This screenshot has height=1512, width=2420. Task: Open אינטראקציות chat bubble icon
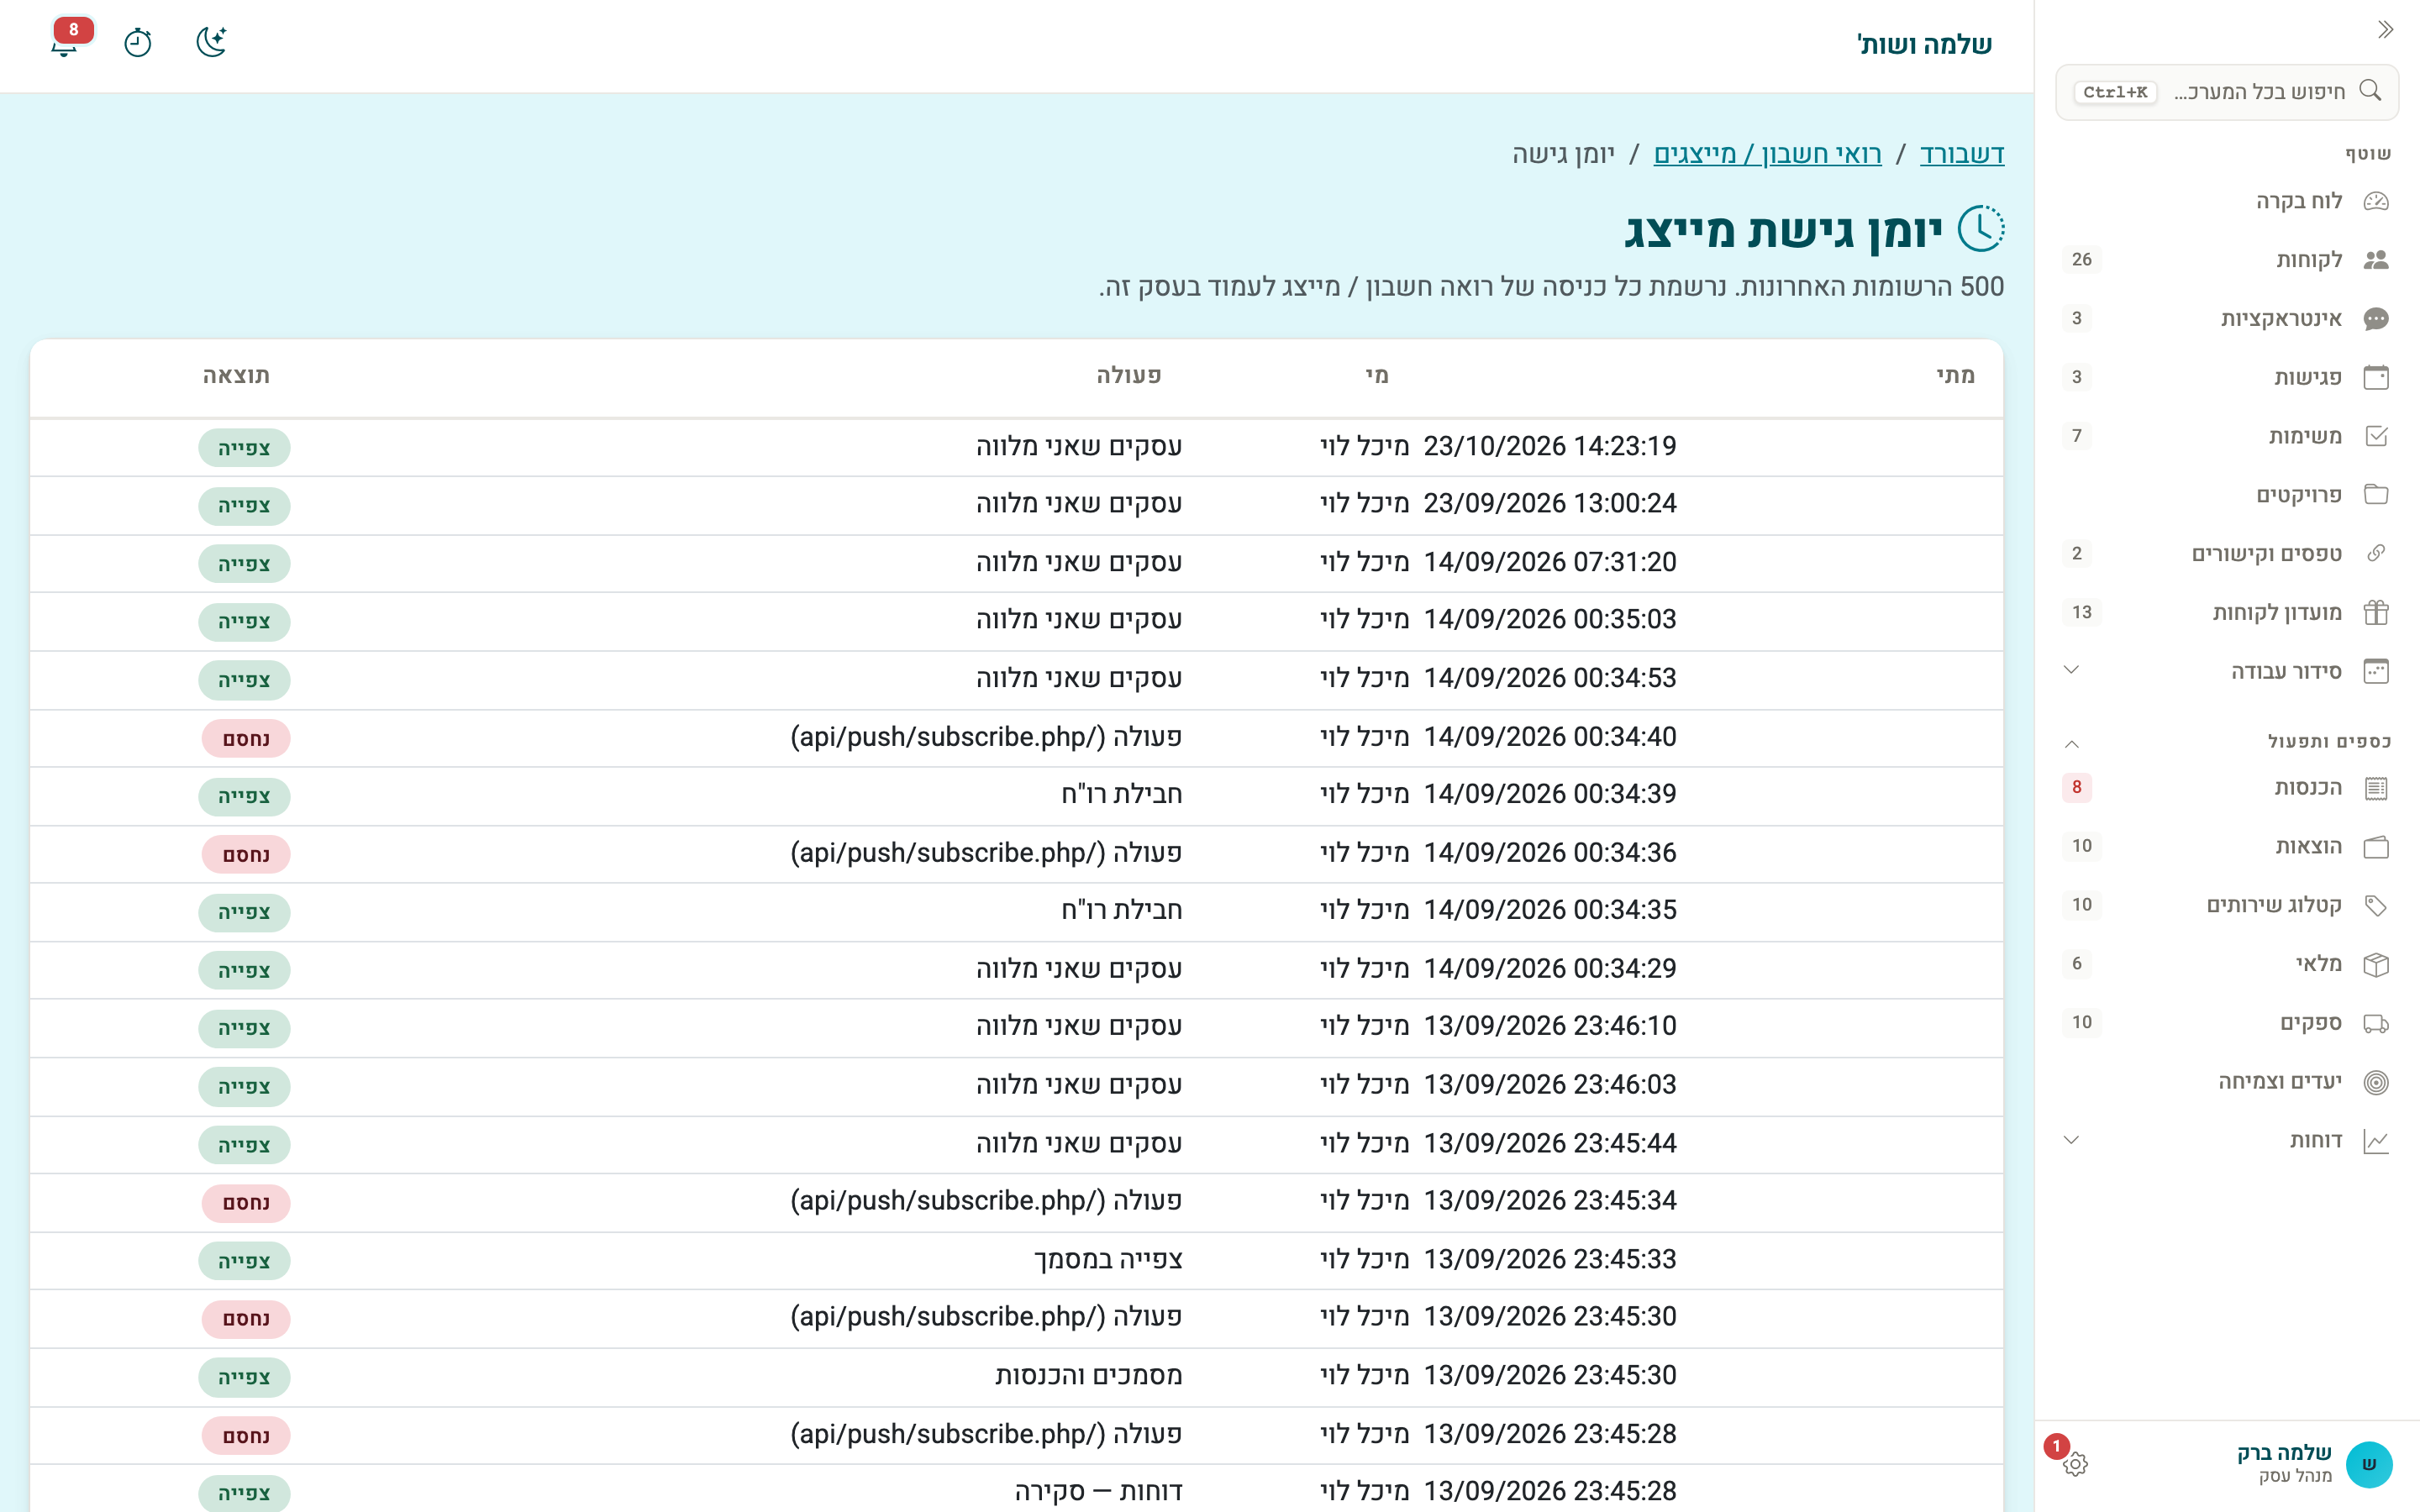[x=2376, y=319]
